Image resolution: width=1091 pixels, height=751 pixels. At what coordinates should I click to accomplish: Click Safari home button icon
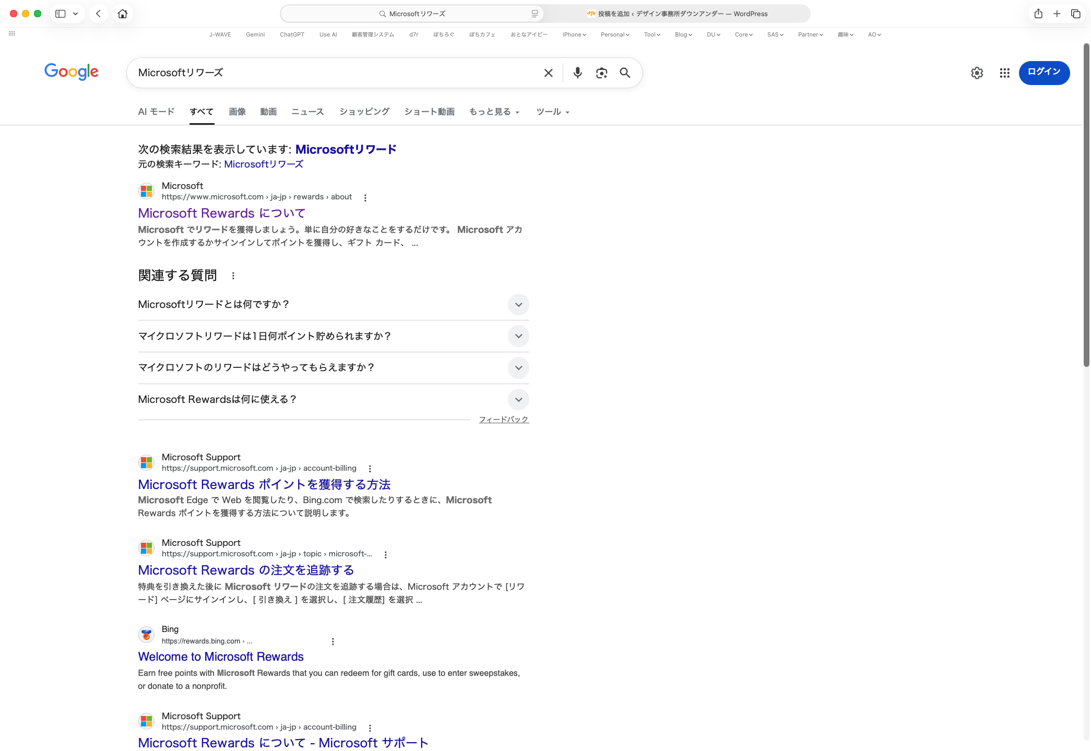[x=123, y=14]
